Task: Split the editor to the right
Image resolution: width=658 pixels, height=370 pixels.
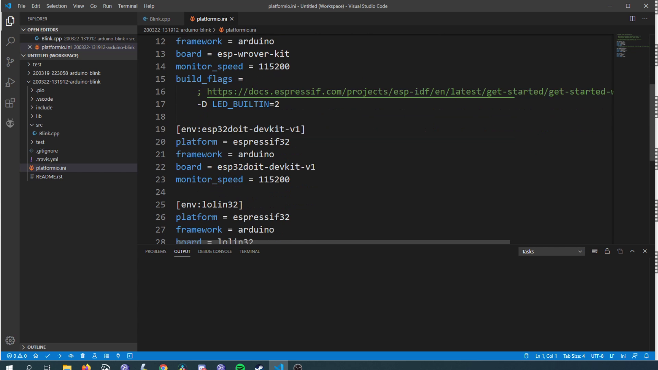Action: 632,19
